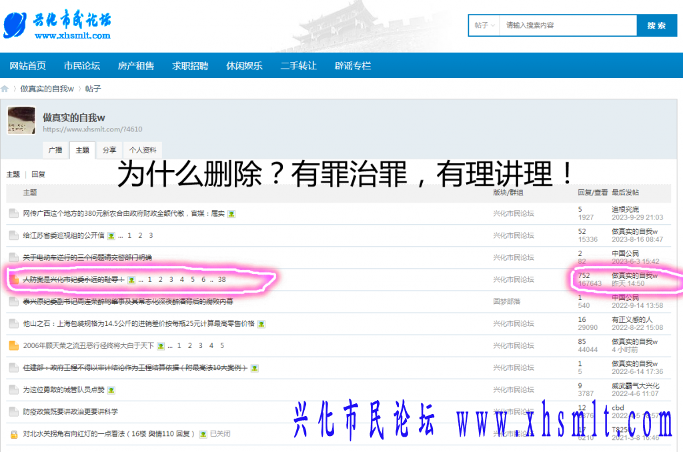The width and height of the screenshot is (683, 452).
Task: Go to page 5 of 2006年顾天荣 thread
Action: 221,346
